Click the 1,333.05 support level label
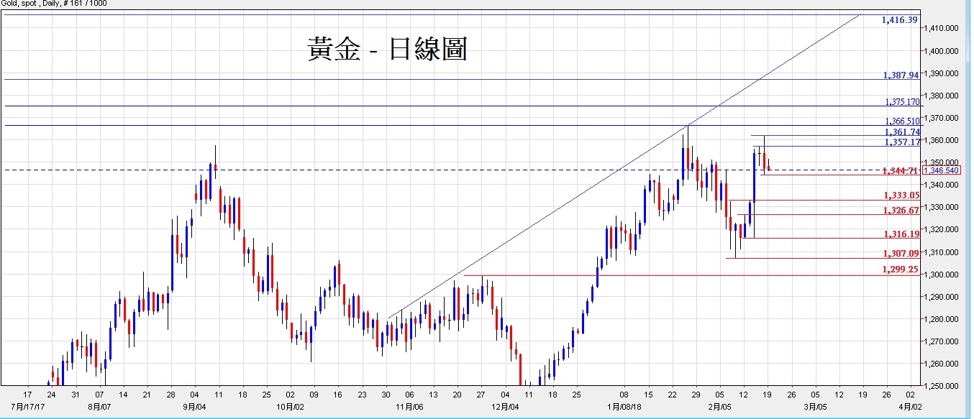 [901, 195]
